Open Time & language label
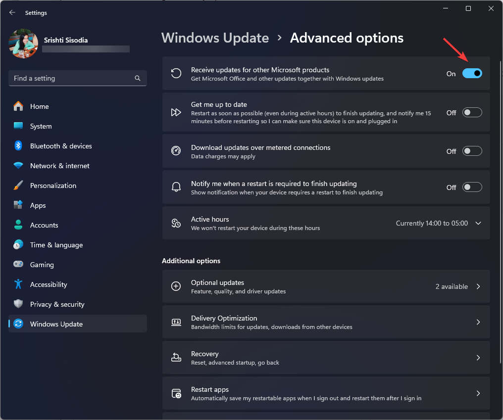Viewport: 503px width, 420px height. (x=56, y=245)
